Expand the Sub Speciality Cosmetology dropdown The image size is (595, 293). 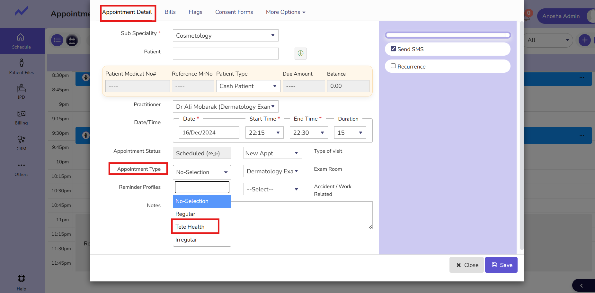[226, 35]
